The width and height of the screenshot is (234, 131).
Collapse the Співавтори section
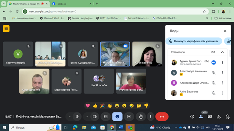(x=222, y=52)
